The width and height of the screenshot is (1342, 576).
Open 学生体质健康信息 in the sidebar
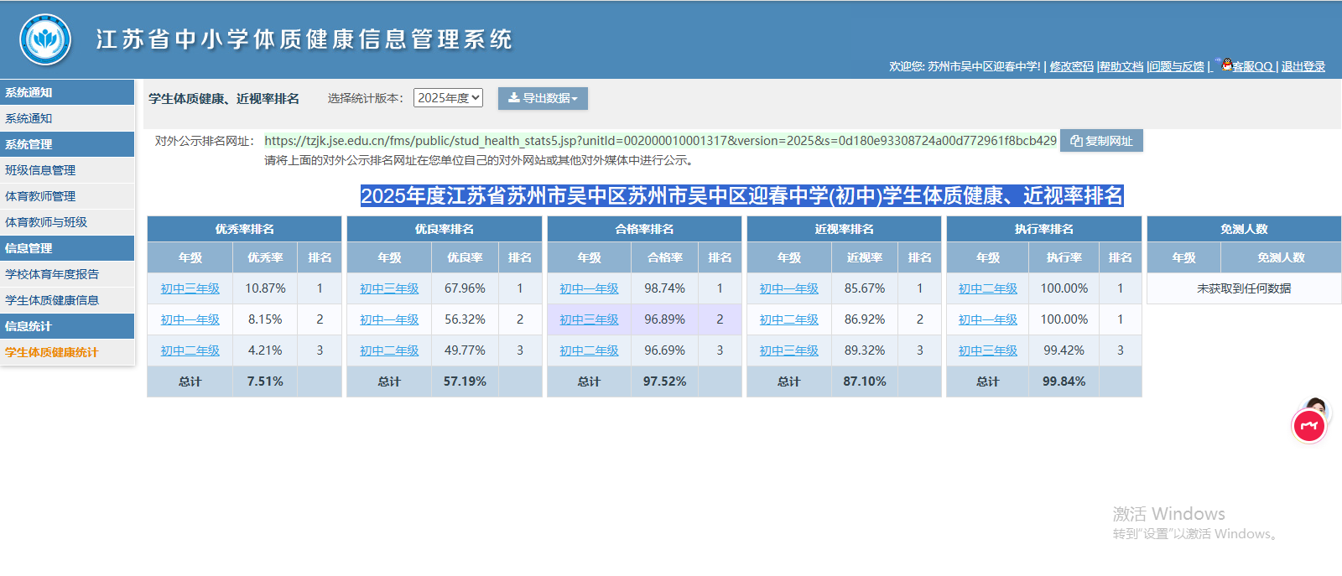pyautogui.click(x=67, y=300)
